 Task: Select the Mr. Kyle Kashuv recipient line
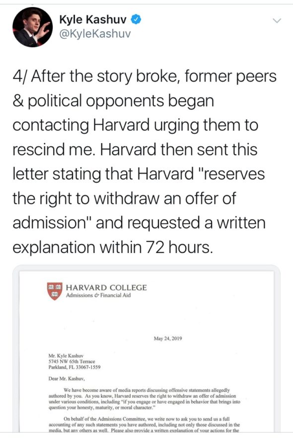[66, 356]
